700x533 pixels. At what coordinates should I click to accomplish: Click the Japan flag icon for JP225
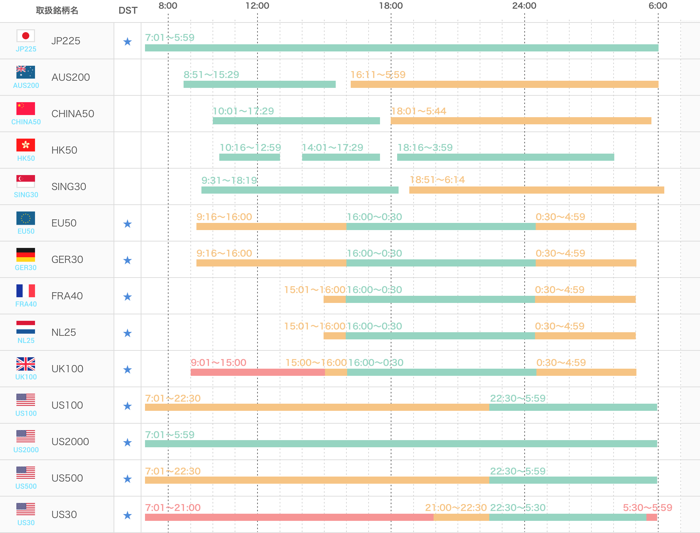pyautogui.click(x=26, y=36)
